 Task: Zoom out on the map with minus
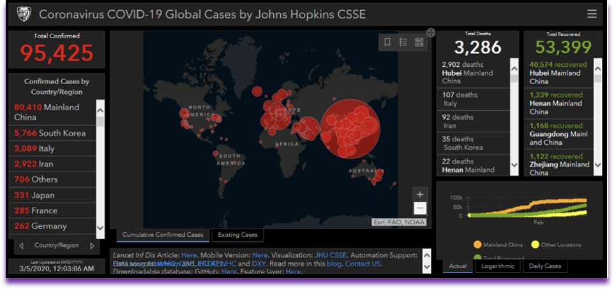(419, 208)
